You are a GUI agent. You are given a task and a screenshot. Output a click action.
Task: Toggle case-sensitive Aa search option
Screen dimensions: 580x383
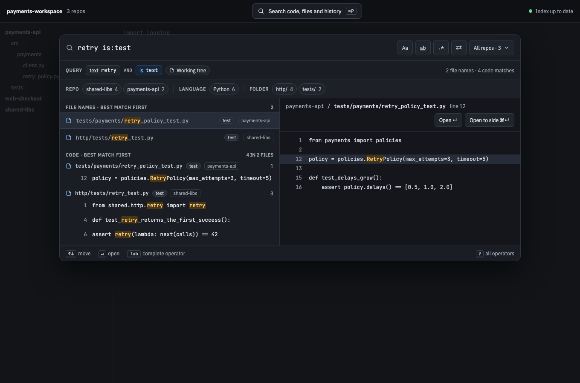[x=405, y=48]
